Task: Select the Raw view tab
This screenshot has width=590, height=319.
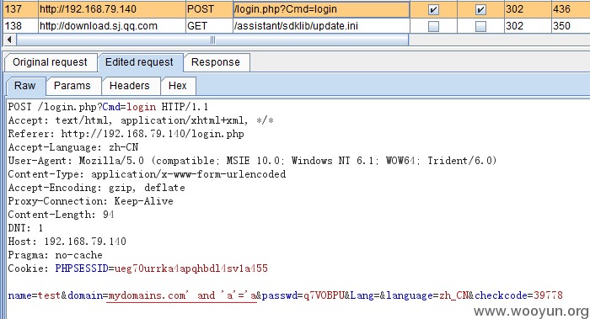Action: pyautogui.click(x=25, y=86)
